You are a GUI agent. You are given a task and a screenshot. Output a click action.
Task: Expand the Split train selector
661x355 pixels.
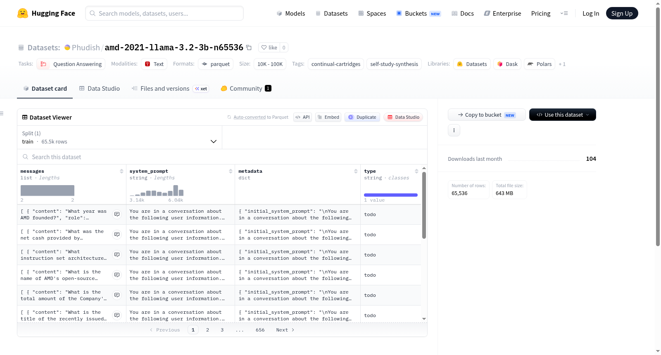(119, 137)
